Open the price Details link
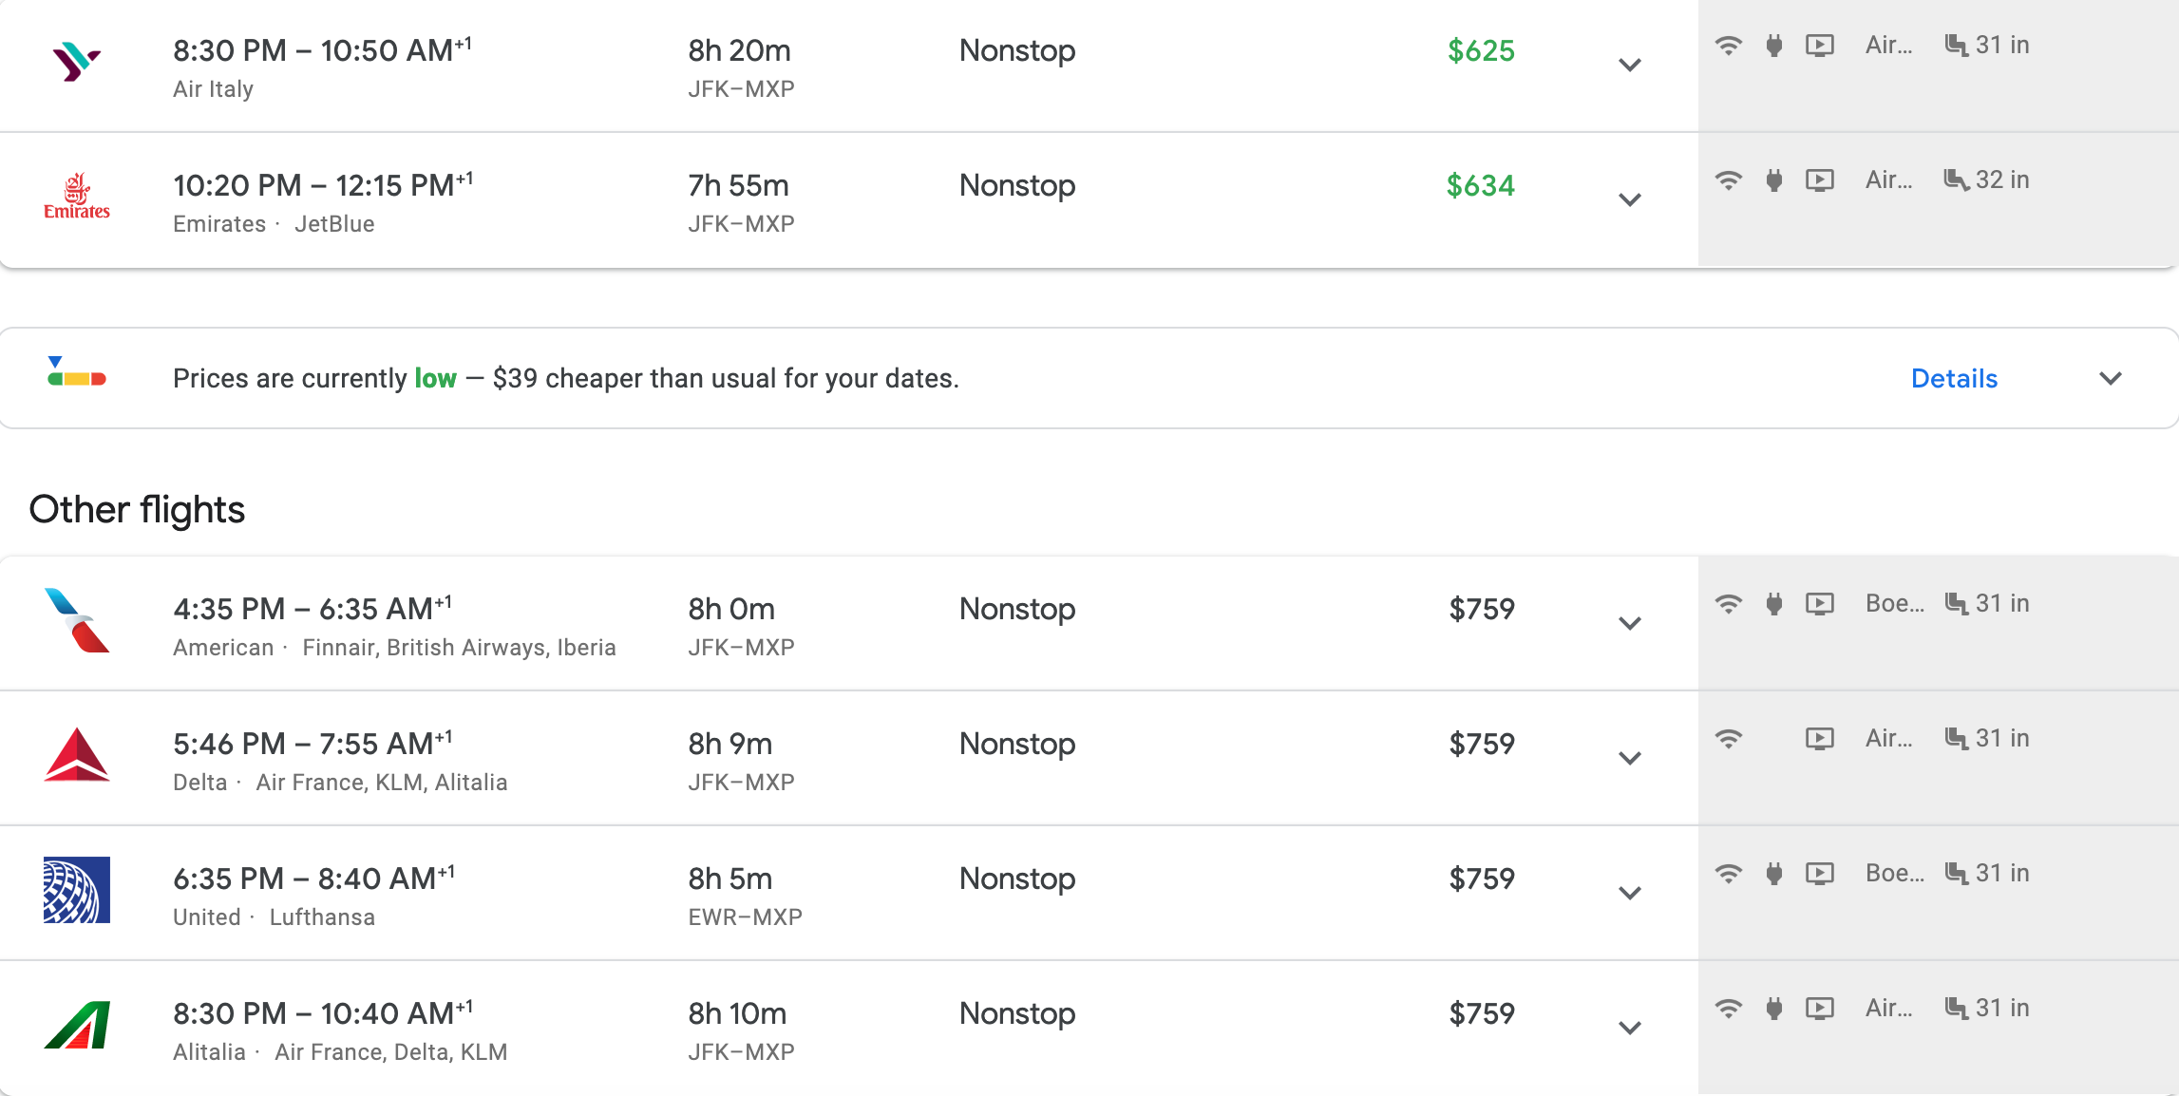The width and height of the screenshot is (2179, 1096). 1954,378
